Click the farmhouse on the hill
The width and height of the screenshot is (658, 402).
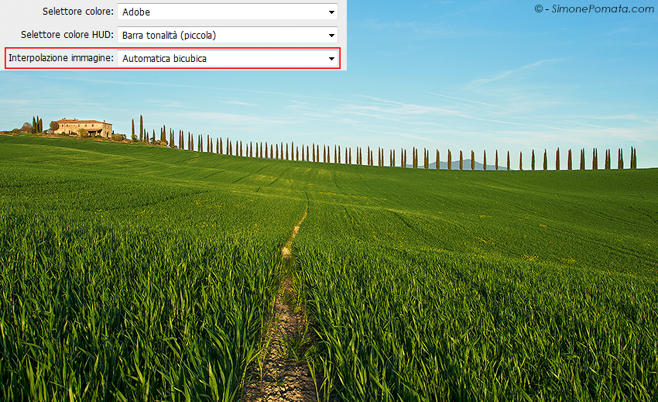pos(84,127)
